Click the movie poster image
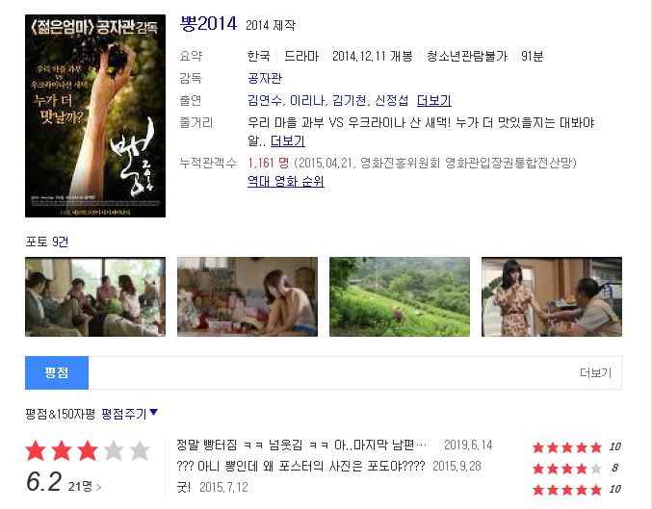Viewport: 652px width, 509px height. 95,115
